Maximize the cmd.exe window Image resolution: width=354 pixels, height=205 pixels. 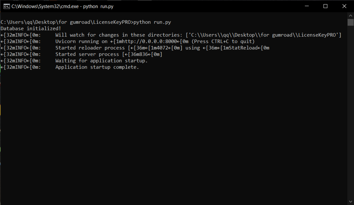click(325, 6)
